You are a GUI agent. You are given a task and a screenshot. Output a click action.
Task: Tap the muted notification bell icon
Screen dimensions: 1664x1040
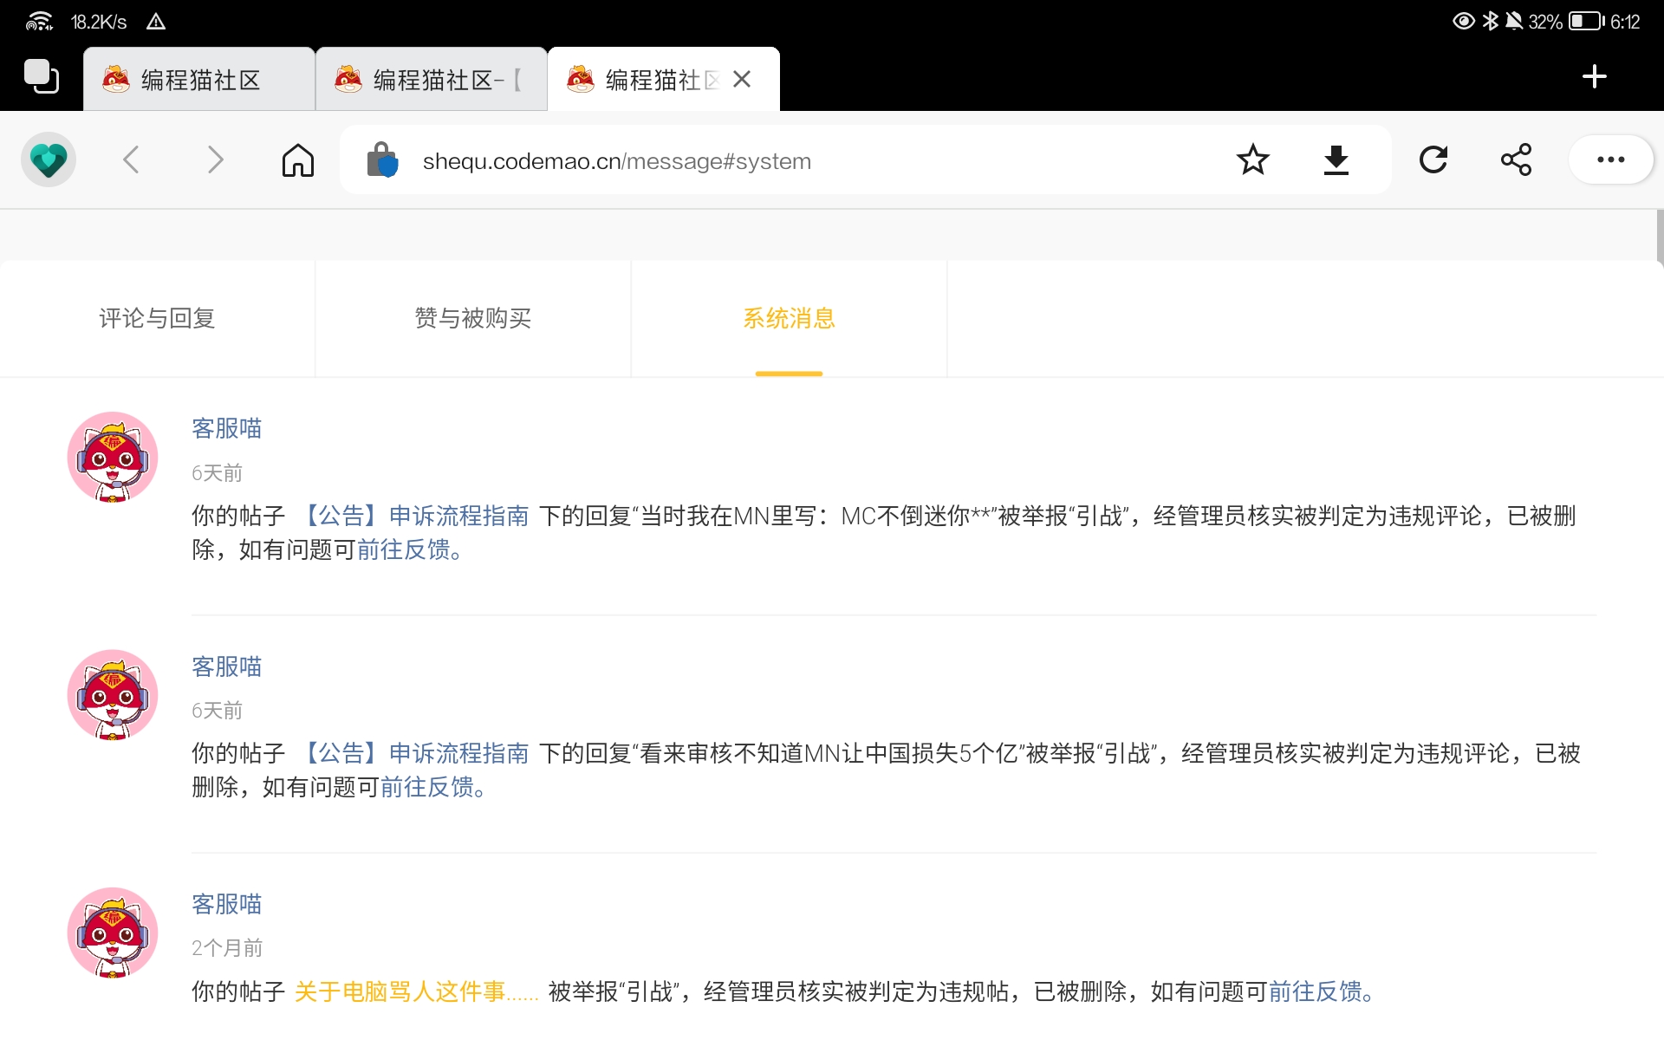1514,22
